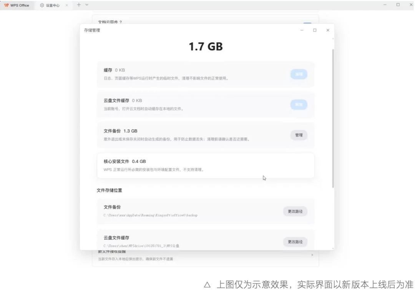This screenshot has height=296, width=415.
Task: Close the 存储管理 dialog
Action: [328, 30]
